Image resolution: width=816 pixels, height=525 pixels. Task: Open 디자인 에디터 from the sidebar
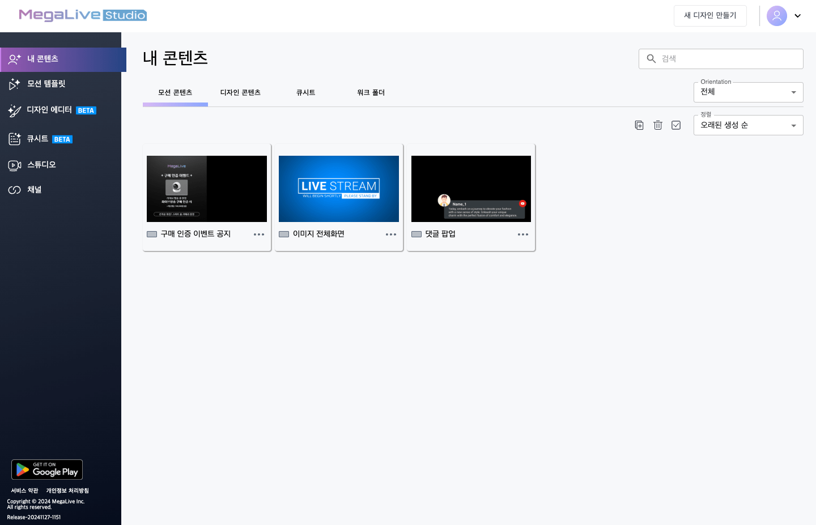coord(49,110)
